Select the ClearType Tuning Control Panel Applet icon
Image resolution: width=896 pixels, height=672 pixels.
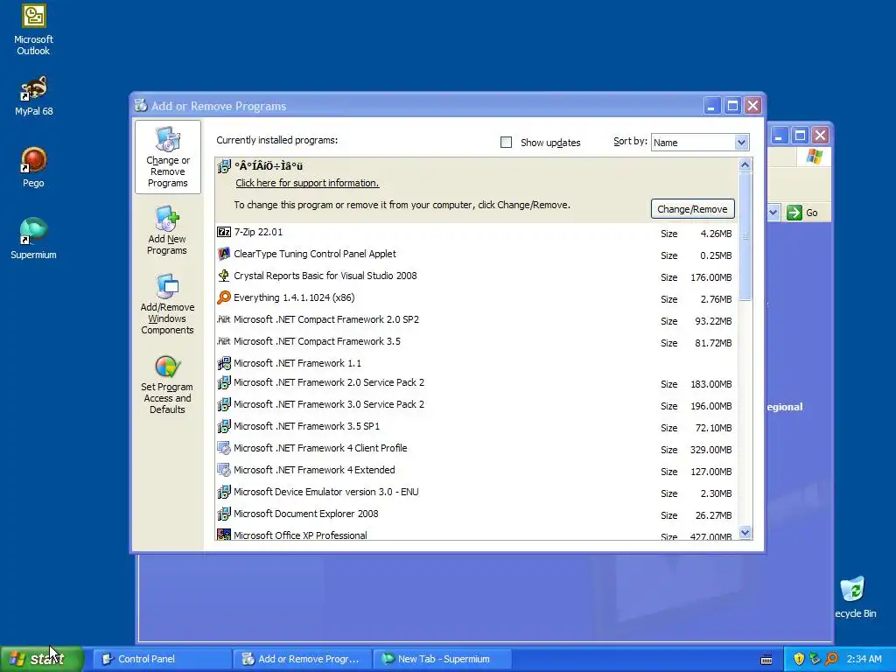click(224, 254)
